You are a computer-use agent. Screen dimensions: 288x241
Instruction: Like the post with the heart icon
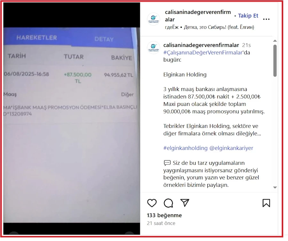click(x=152, y=203)
